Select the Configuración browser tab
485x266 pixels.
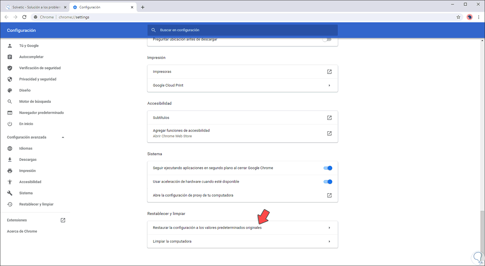(x=103, y=7)
